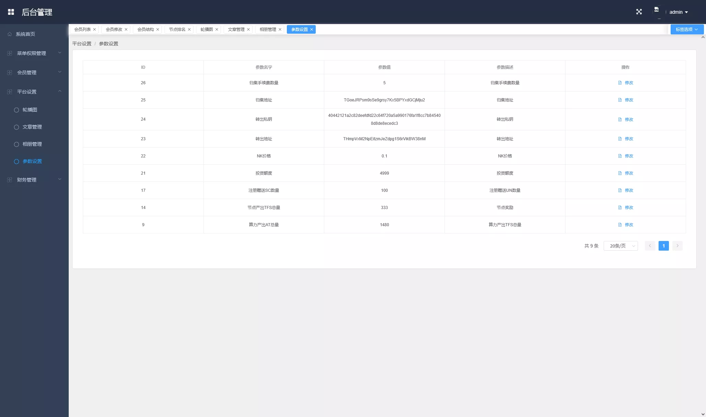Click the fullscreen toggle icon in header
Image resolution: width=706 pixels, height=417 pixels.
pyautogui.click(x=639, y=12)
